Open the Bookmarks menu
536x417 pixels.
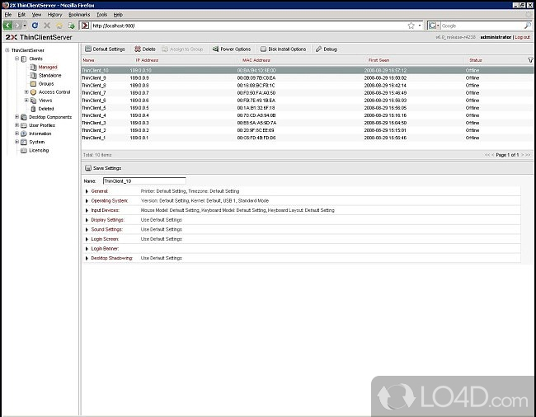point(79,15)
